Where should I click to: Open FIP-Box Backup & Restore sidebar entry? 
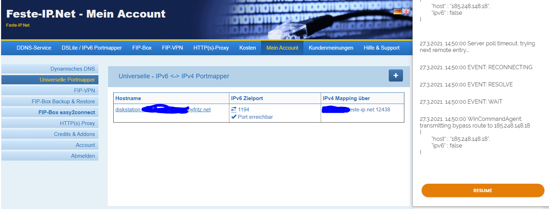point(63,102)
